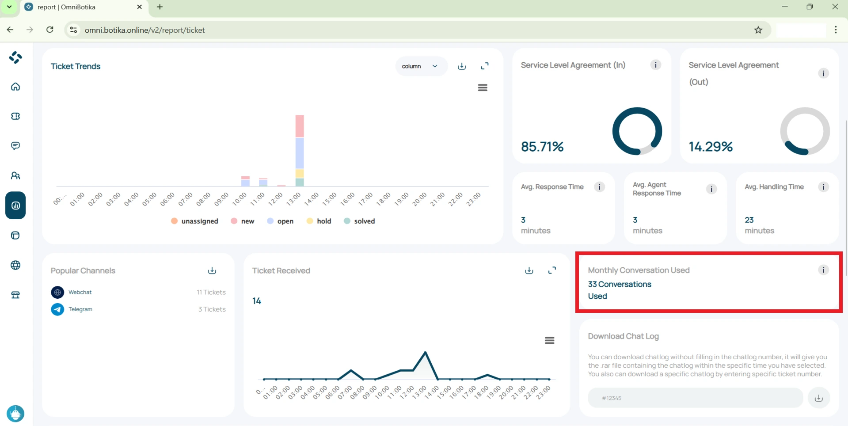848x426 pixels.
Task: Open the database storage sidebar icon
Action: (15, 236)
